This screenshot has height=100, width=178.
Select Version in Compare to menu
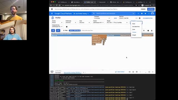pyautogui.click(x=136, y=32)
